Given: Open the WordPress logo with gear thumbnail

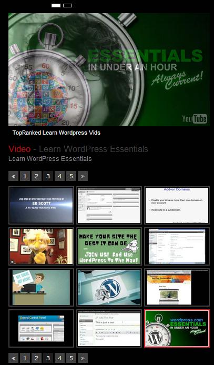Looking at the screenshot, I should tap(109, 287).
